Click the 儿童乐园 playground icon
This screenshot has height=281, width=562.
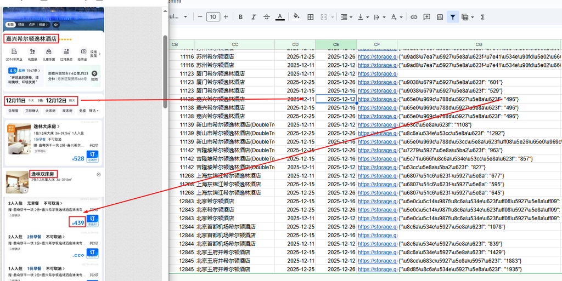coord(49,51)
